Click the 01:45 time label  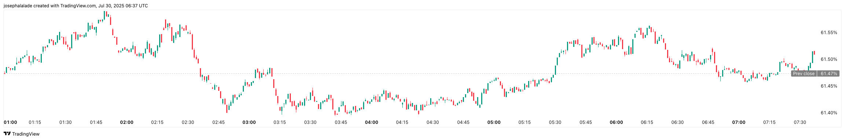point(96,122)
